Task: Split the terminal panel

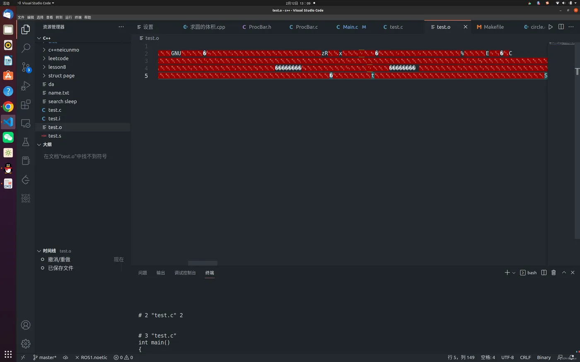Action: [x=544, y=273]
